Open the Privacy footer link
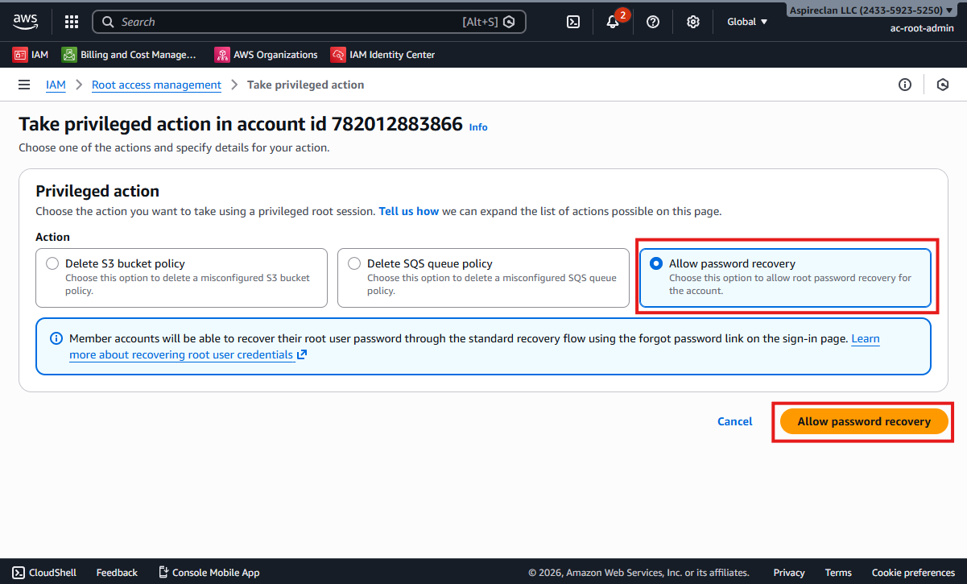Image resolution: width=967 pixels, height=584 pixels. pos(789,573)
